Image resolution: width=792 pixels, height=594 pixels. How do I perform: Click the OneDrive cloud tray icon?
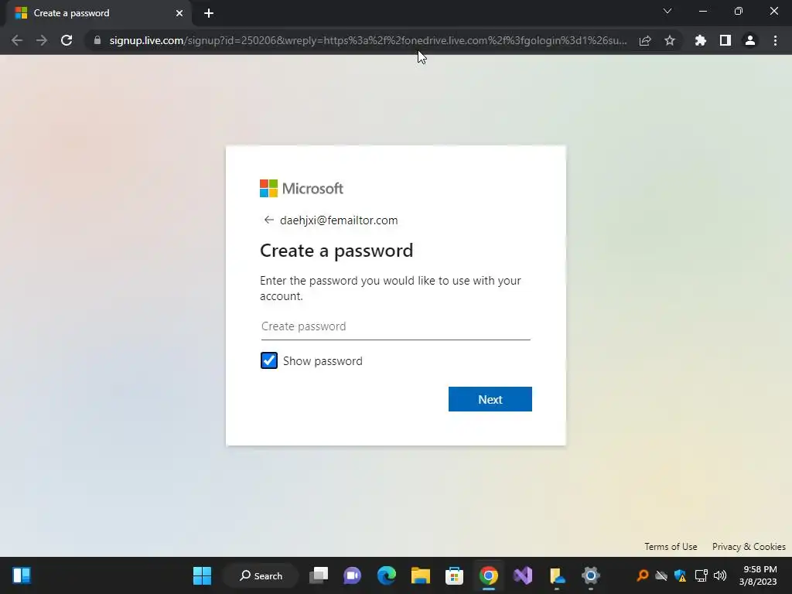pyautogui.click(x=661, y=575)
